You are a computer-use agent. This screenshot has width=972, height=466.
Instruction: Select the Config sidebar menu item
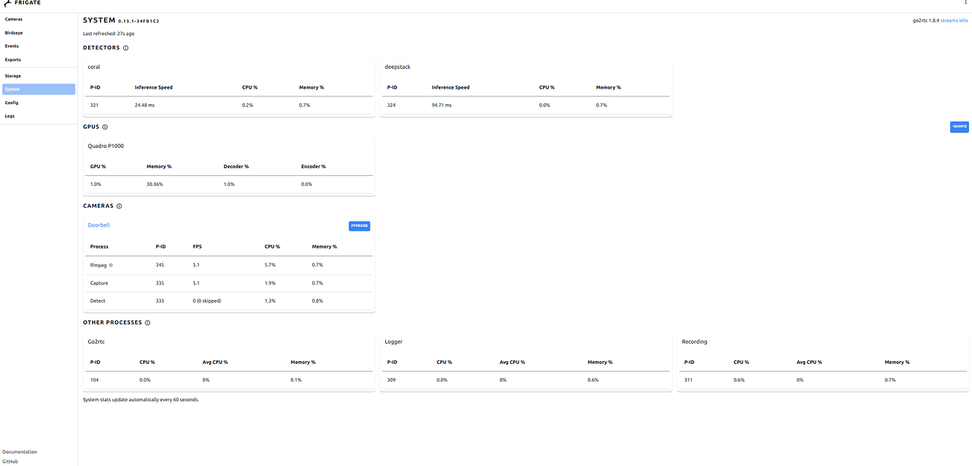point(11,102)
